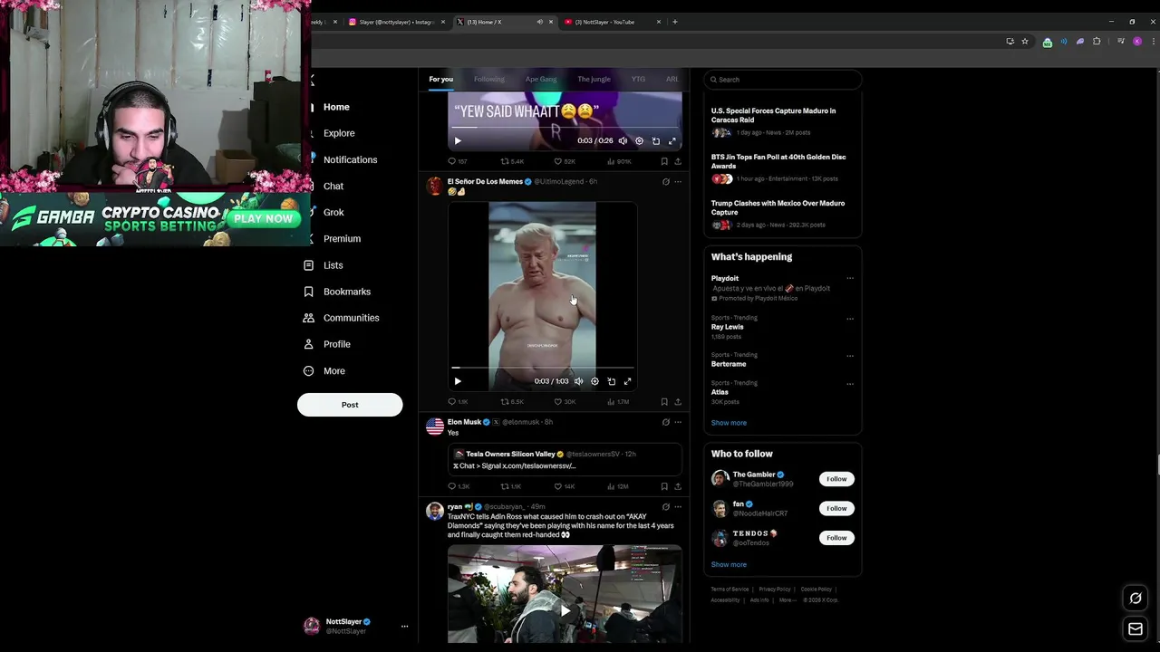Bookmark the El Señor De Los Memes post
The image size is (1160, 652).
pyautogui.click(x=664, y=401)
